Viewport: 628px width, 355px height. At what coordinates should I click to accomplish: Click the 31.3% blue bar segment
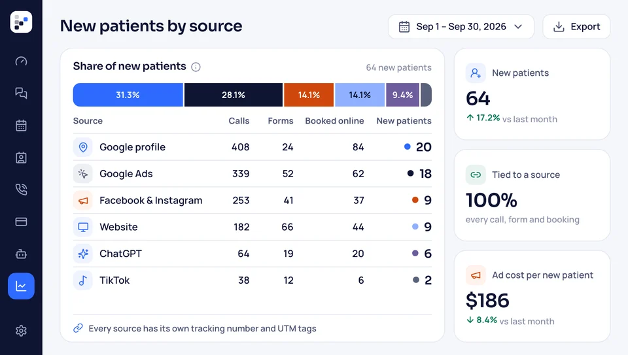128,95
